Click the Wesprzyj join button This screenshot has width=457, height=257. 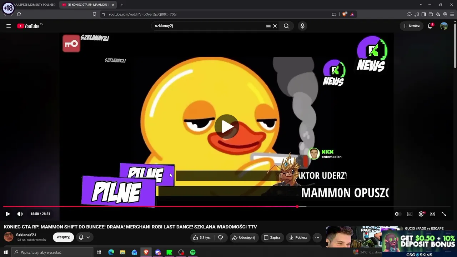click(x=63, y=237)
